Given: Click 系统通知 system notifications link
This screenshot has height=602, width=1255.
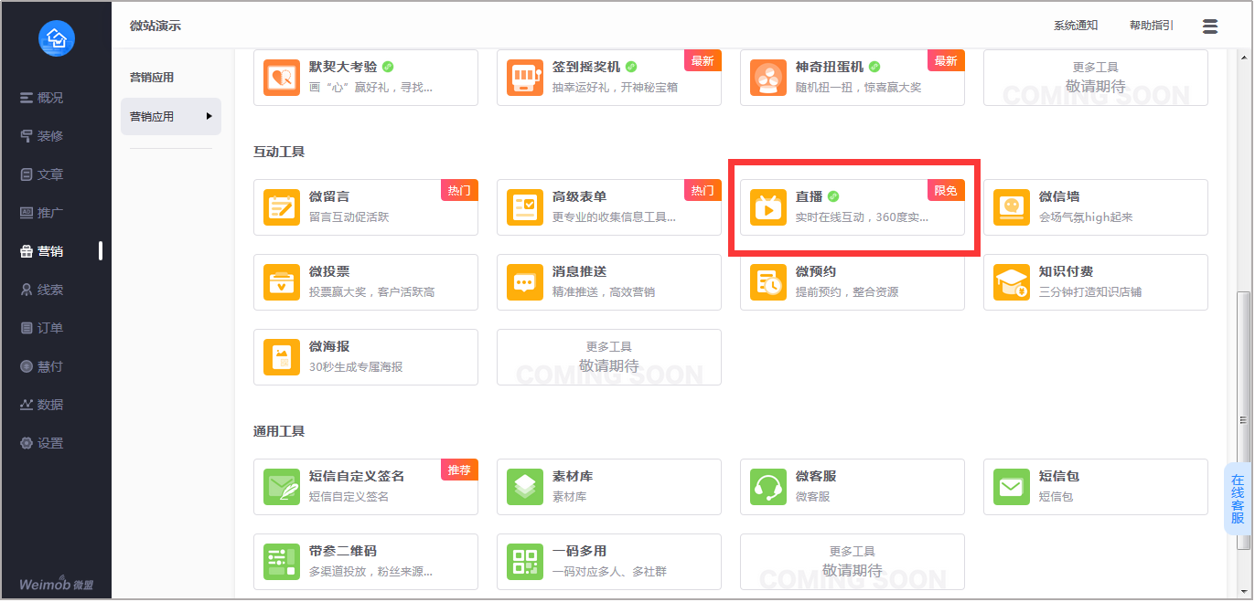Looking at the screenshot, I should pyautogui.click(x=1075, y=26).
